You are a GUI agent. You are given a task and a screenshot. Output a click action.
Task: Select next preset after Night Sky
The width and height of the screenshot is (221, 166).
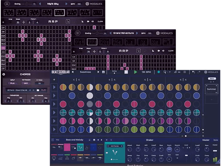[66, 4]
